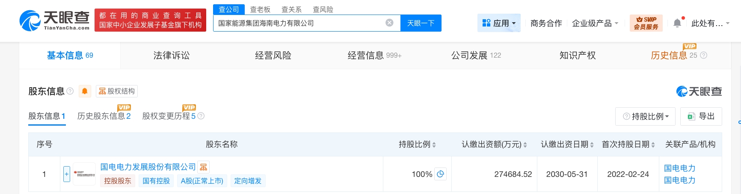
Task: Open the SVIP 会员服务 badge
Action: pyautogui.click(x=646, y=23)
